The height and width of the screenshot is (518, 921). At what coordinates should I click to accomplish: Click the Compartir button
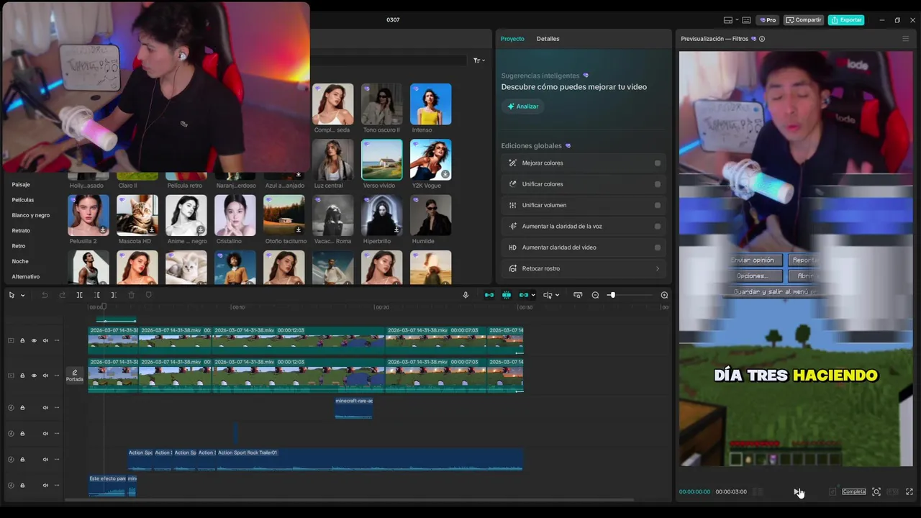(x=804, y=20)
